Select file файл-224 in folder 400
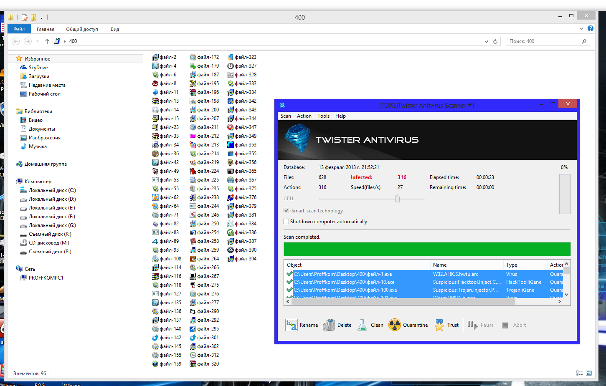The height and width of the screenshot is (386, 606). click(x=204, y=171)
